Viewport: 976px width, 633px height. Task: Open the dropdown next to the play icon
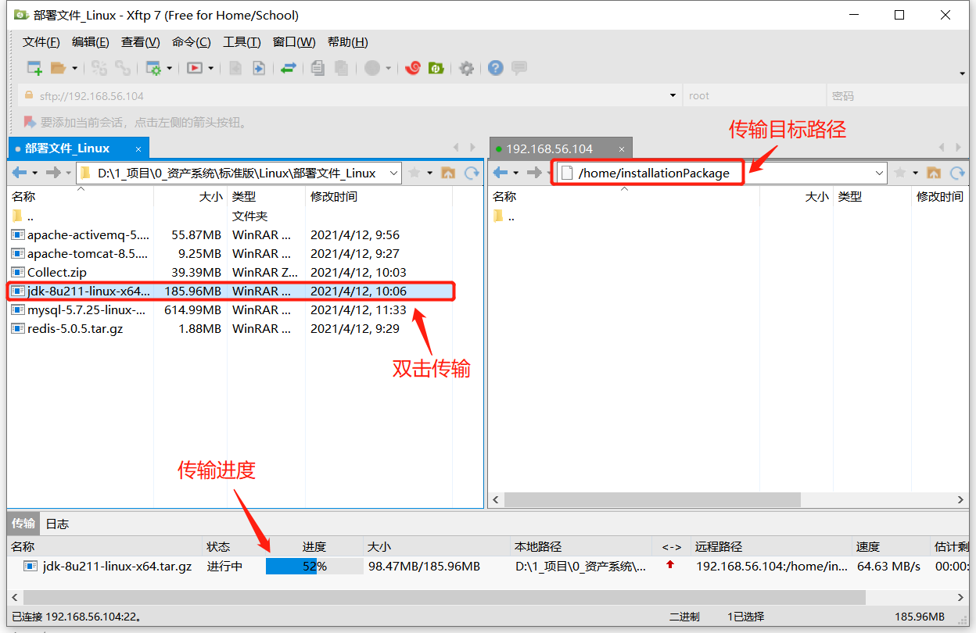pyautogui.click(x=211, y=68)
